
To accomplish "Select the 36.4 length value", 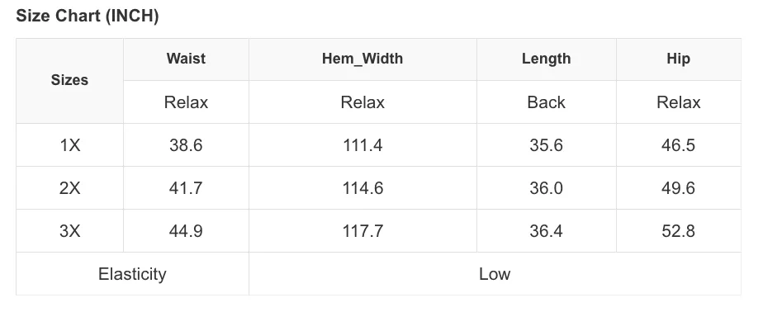I will point(546,231).
